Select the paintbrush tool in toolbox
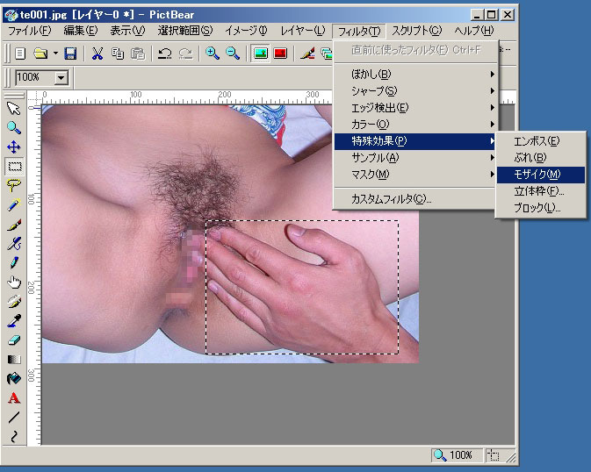The width and height of the screenshot is (591, 472). (x=14, y=225)
